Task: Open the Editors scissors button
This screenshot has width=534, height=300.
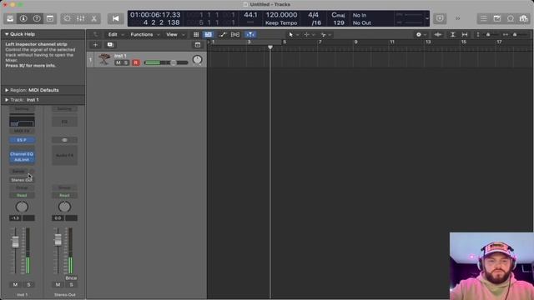Action: click(x=94, y=18)
